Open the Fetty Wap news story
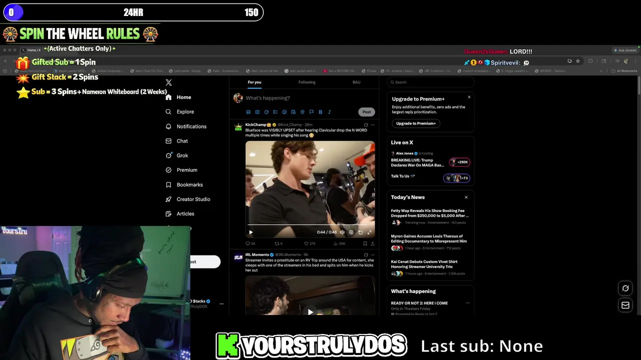Viewport: 641px width, 360px height. click(430, 216)
